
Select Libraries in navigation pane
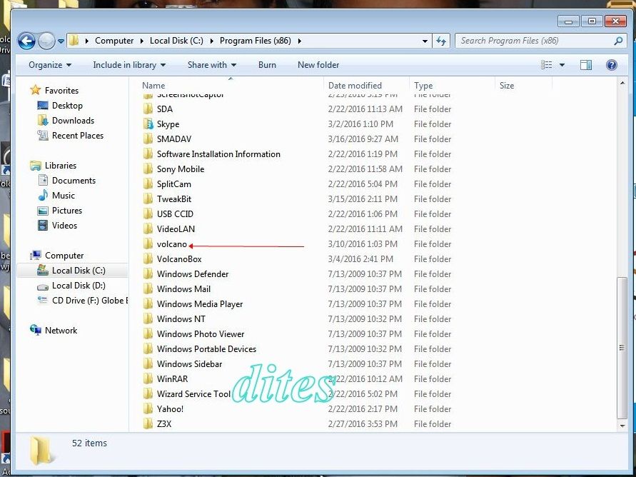[x=61, y=166]
